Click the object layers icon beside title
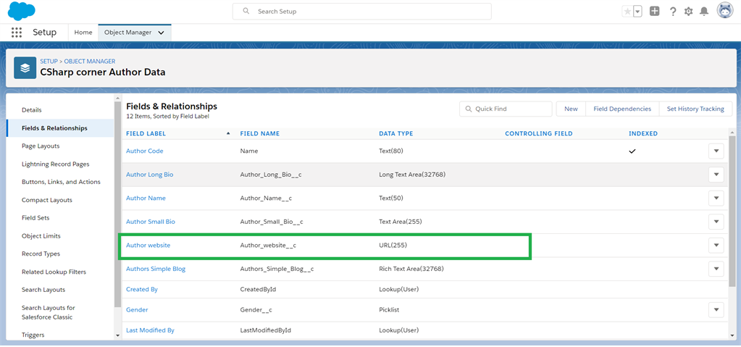The width and height of the screenshot is (741, 347). click(x=25, y=67)
